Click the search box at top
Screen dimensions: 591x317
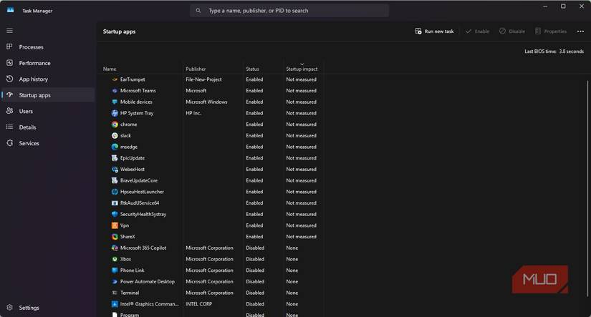point(289,11)
